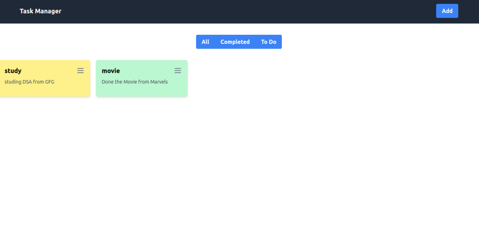Click the dark header bar's empty space

pyautogui.click(x=244, y=12)
